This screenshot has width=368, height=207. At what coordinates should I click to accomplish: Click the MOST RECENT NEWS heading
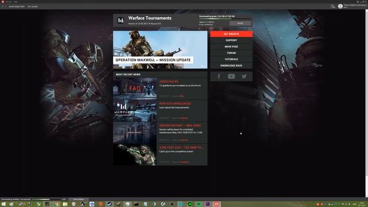click(x=128, y=74)
